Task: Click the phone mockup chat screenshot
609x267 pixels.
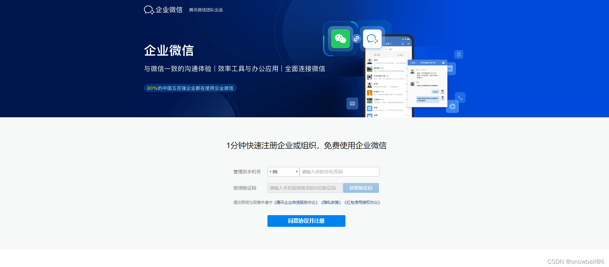Action: 388,76
